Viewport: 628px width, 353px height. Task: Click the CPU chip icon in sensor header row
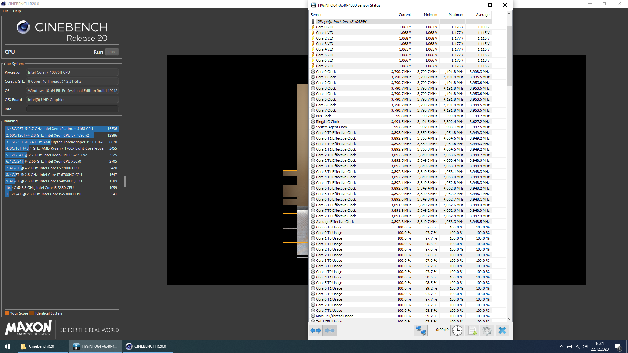313,22
